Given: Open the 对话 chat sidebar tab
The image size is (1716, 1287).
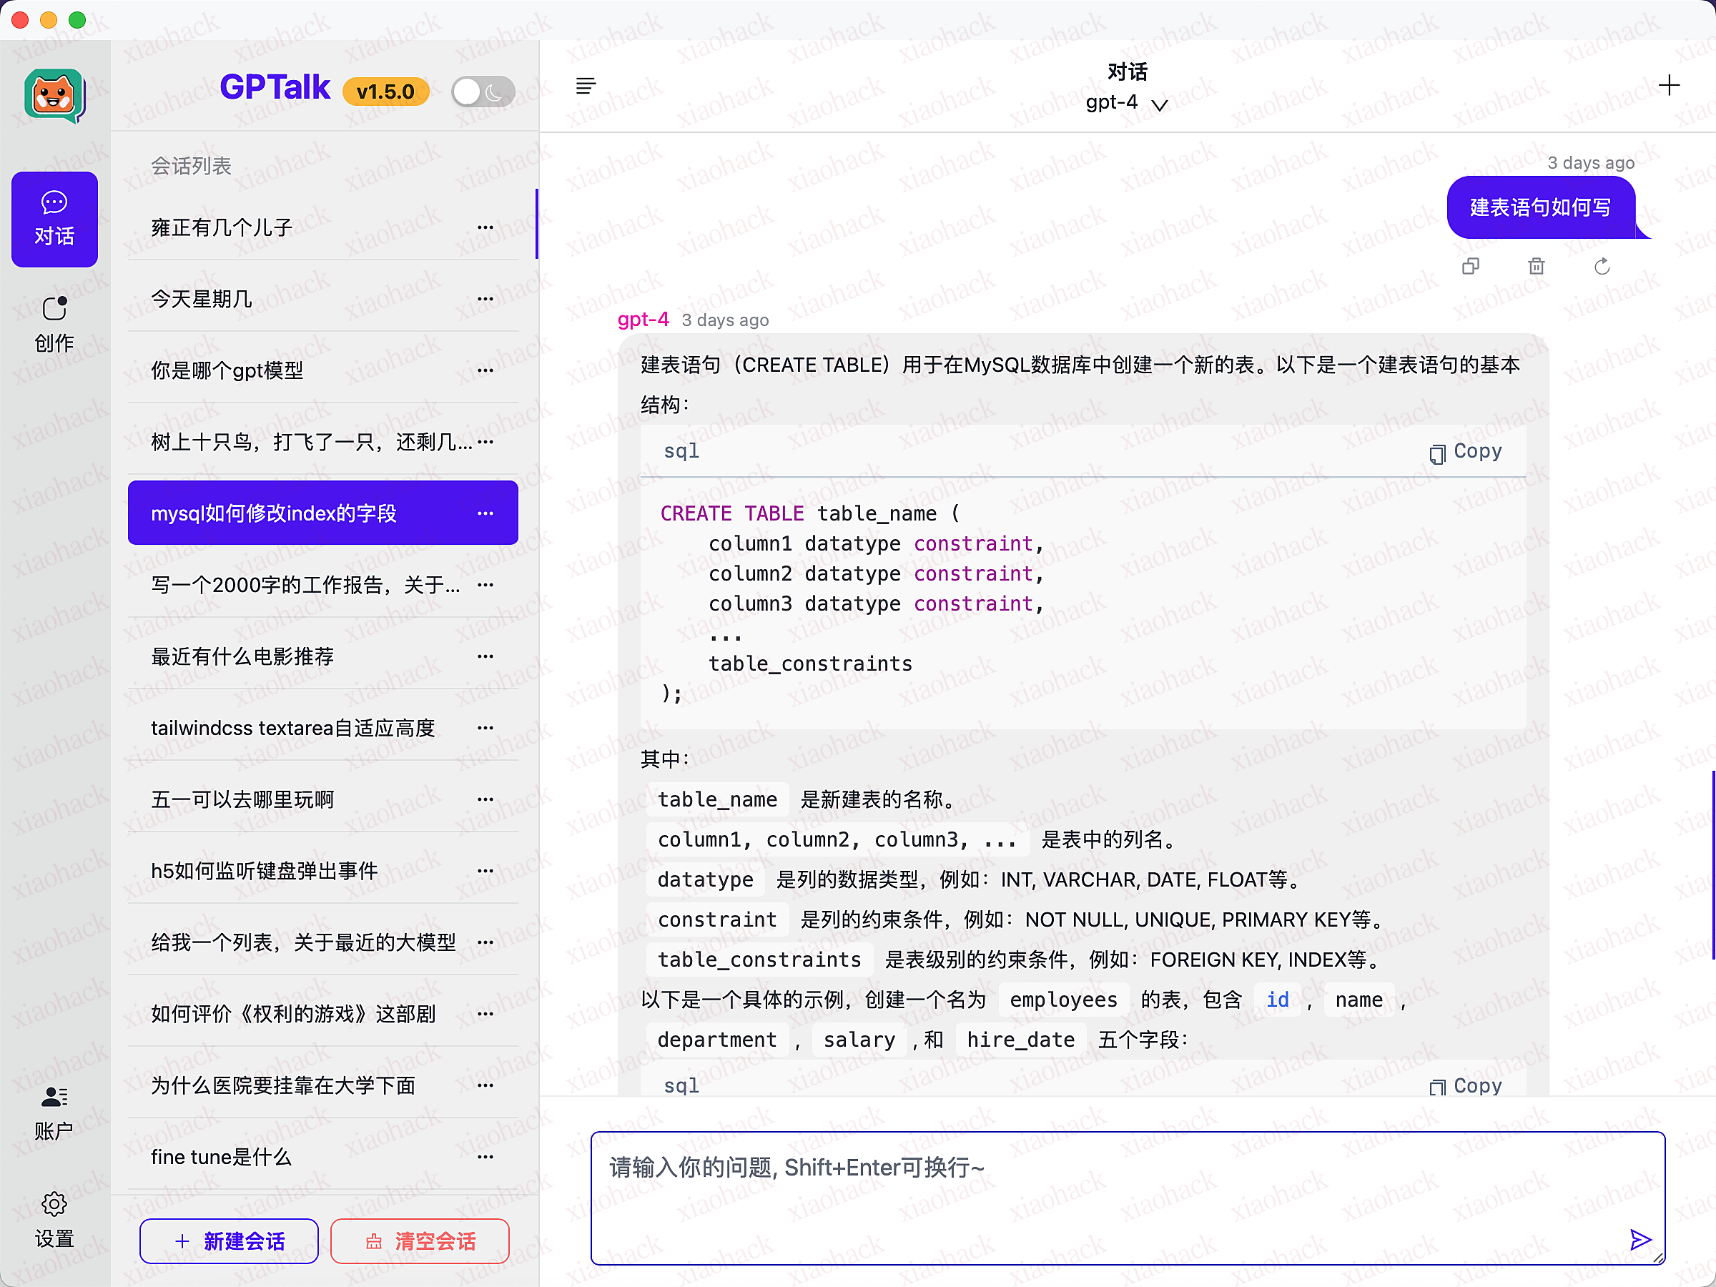Looking at the screenshot, I should 54,219.
